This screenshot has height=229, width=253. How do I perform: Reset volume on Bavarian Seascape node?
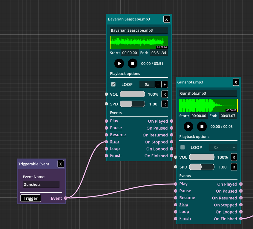[x=165, y=94]
